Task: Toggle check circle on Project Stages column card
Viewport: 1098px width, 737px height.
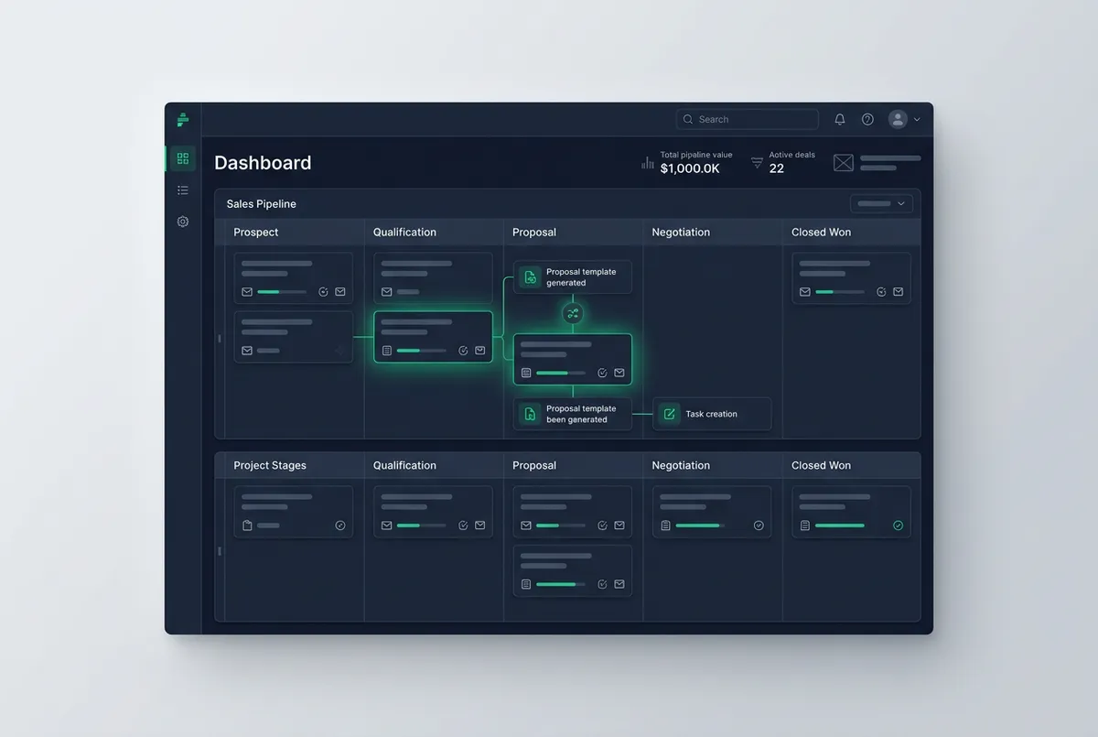Action: [340, 526]
